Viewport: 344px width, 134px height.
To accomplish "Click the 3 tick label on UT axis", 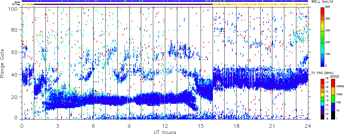I will point(58,126).
